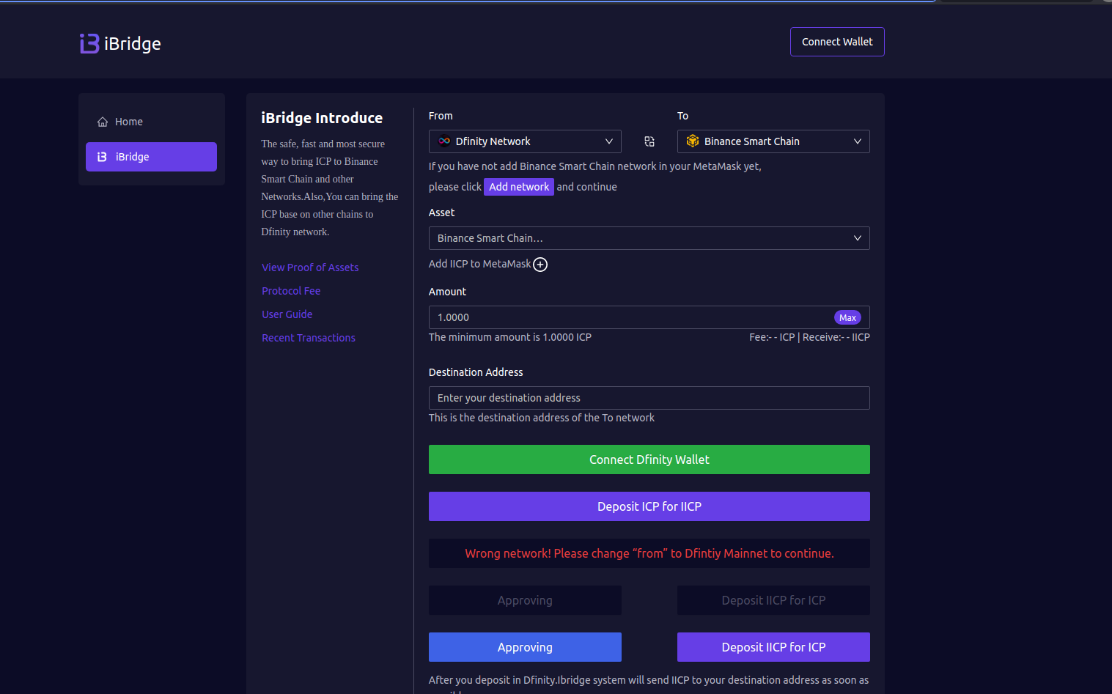
Task: Click the 'Wrong network!' red warning message
Action: [x=649, y=553]
